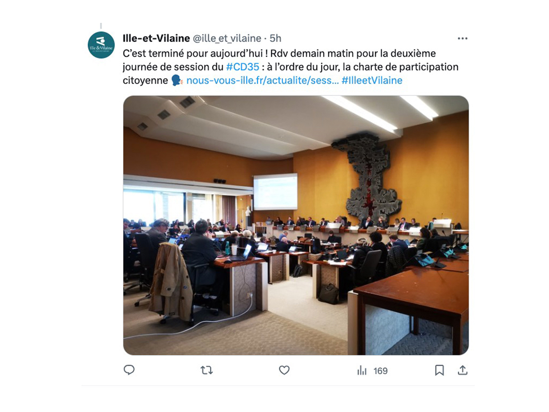Repost this tweet with the retweet icon
549x412 pixels.
[207, 370]
